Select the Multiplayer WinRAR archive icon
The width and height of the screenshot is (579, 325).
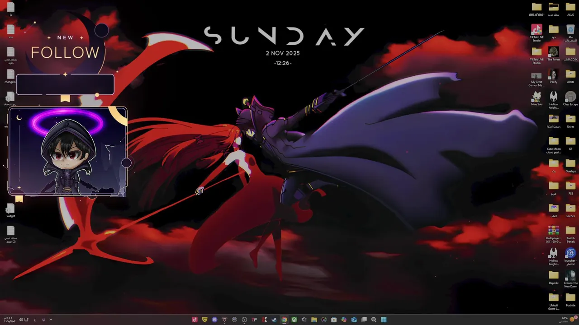pyautogui.click(x=554, y=234)
